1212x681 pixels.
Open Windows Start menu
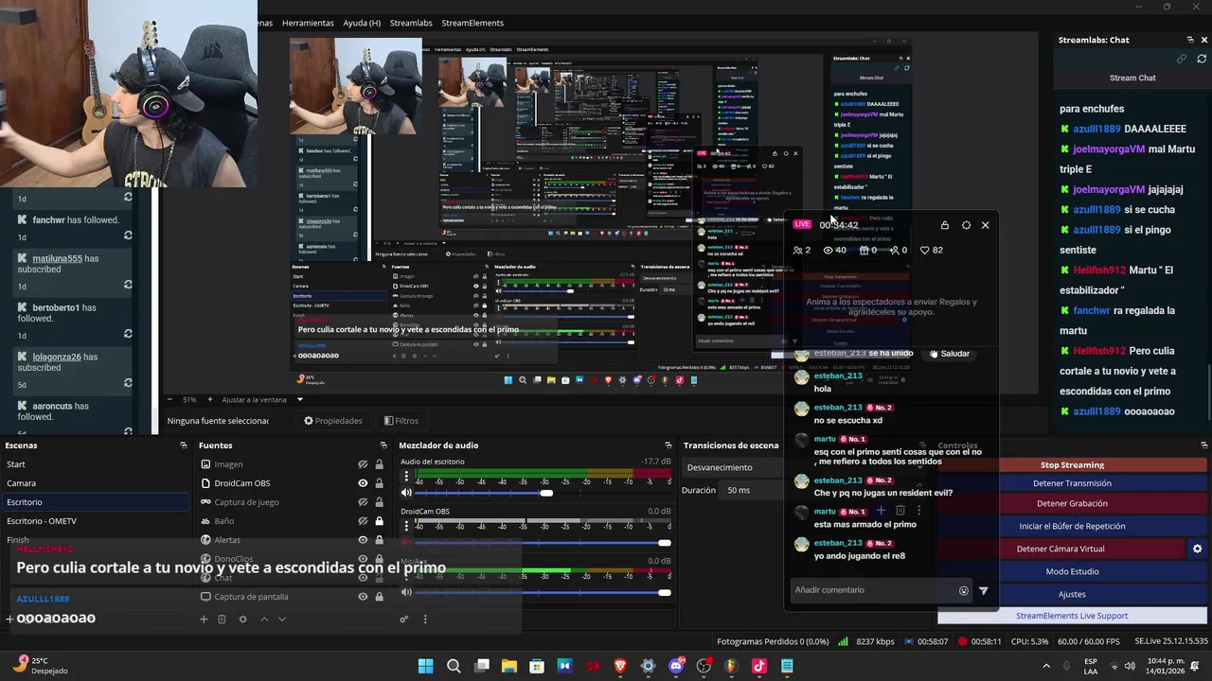[x=425, y=666]
